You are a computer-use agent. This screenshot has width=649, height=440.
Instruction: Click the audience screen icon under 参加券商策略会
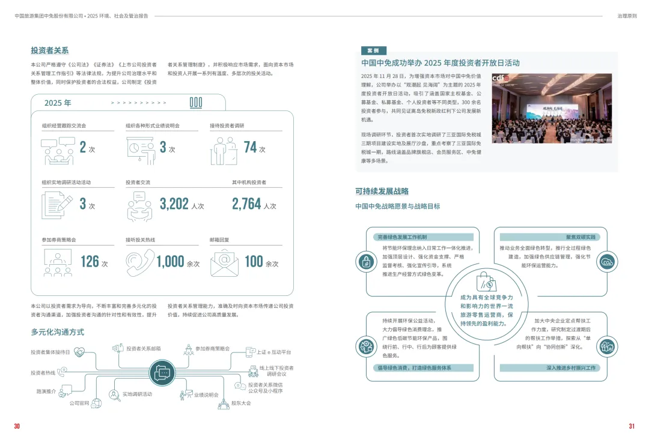(58, 262)
